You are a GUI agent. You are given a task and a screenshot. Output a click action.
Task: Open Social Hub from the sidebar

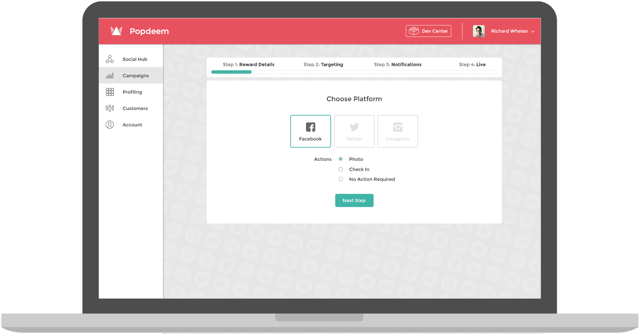131,59
